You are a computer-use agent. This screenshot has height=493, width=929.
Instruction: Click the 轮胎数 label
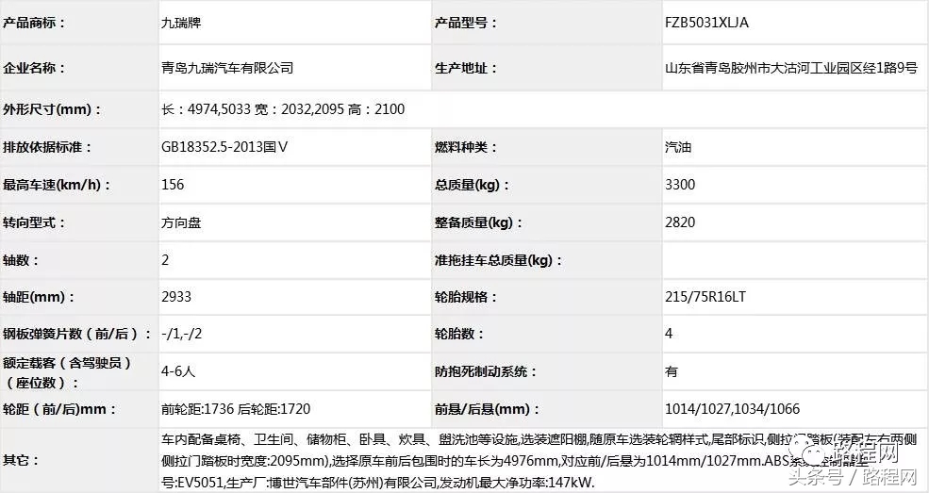pos(459,334)
